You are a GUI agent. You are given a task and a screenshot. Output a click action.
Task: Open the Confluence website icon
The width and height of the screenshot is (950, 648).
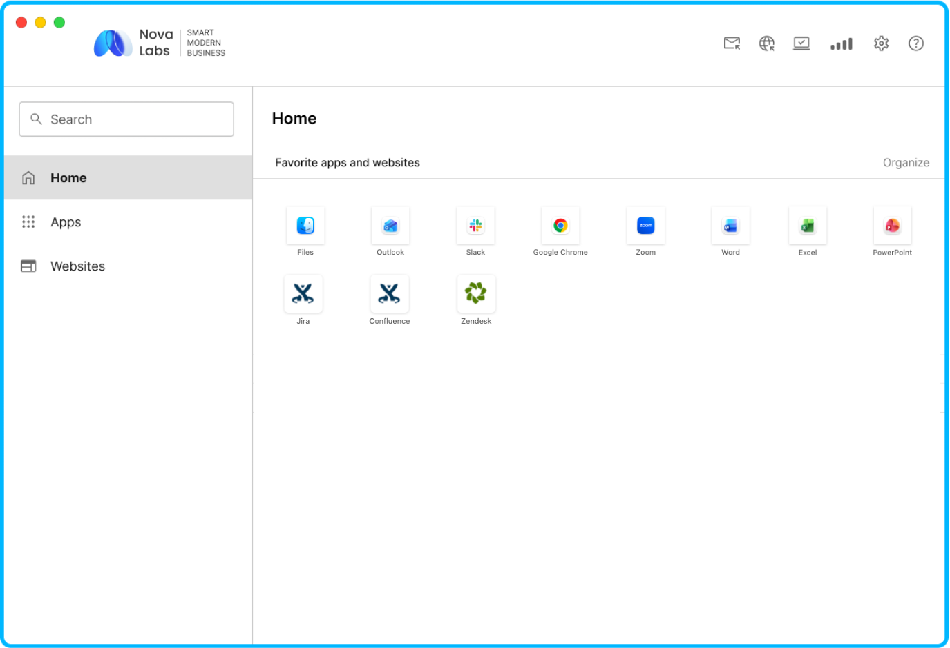click(390, 293)
